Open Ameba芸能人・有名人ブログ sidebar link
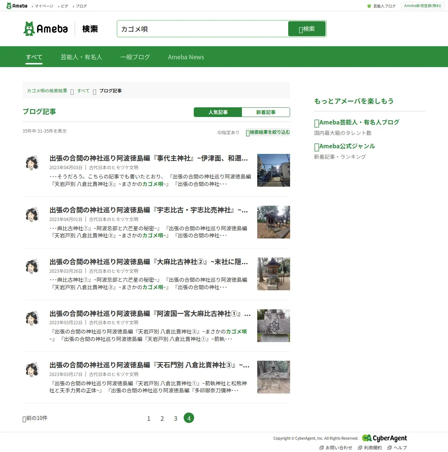 coord(357,122)
